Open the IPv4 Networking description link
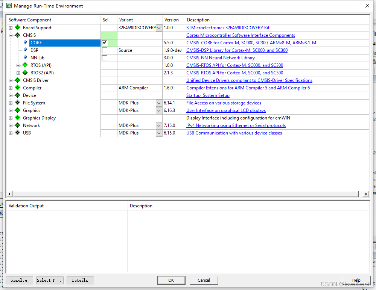The height and width of the screenshot is (290, 376). click(x=236, y=125)
